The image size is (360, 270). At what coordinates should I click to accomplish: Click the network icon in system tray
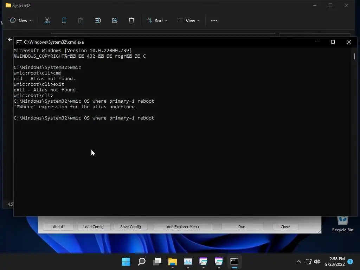309,262
